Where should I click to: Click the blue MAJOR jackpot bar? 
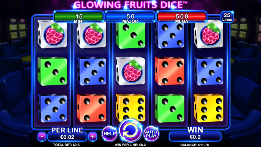click(x=130, y=17)
